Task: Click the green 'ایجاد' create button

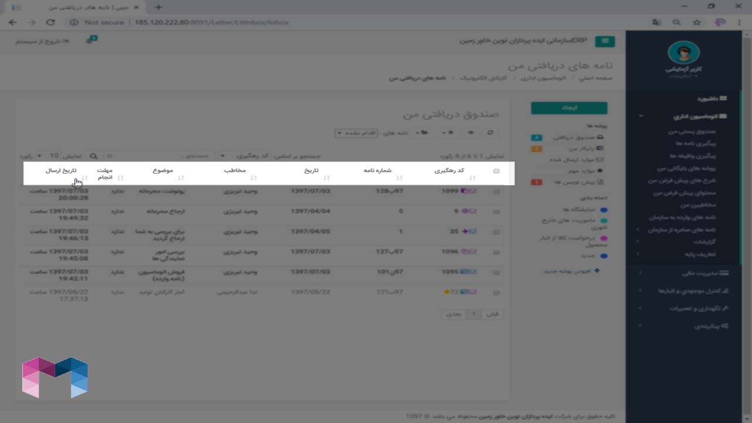Action: click(569, 108)
